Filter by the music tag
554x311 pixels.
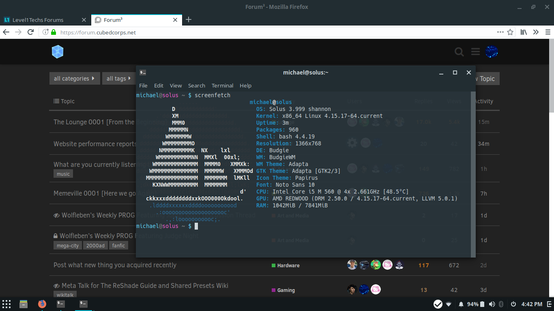coord(63,174)
